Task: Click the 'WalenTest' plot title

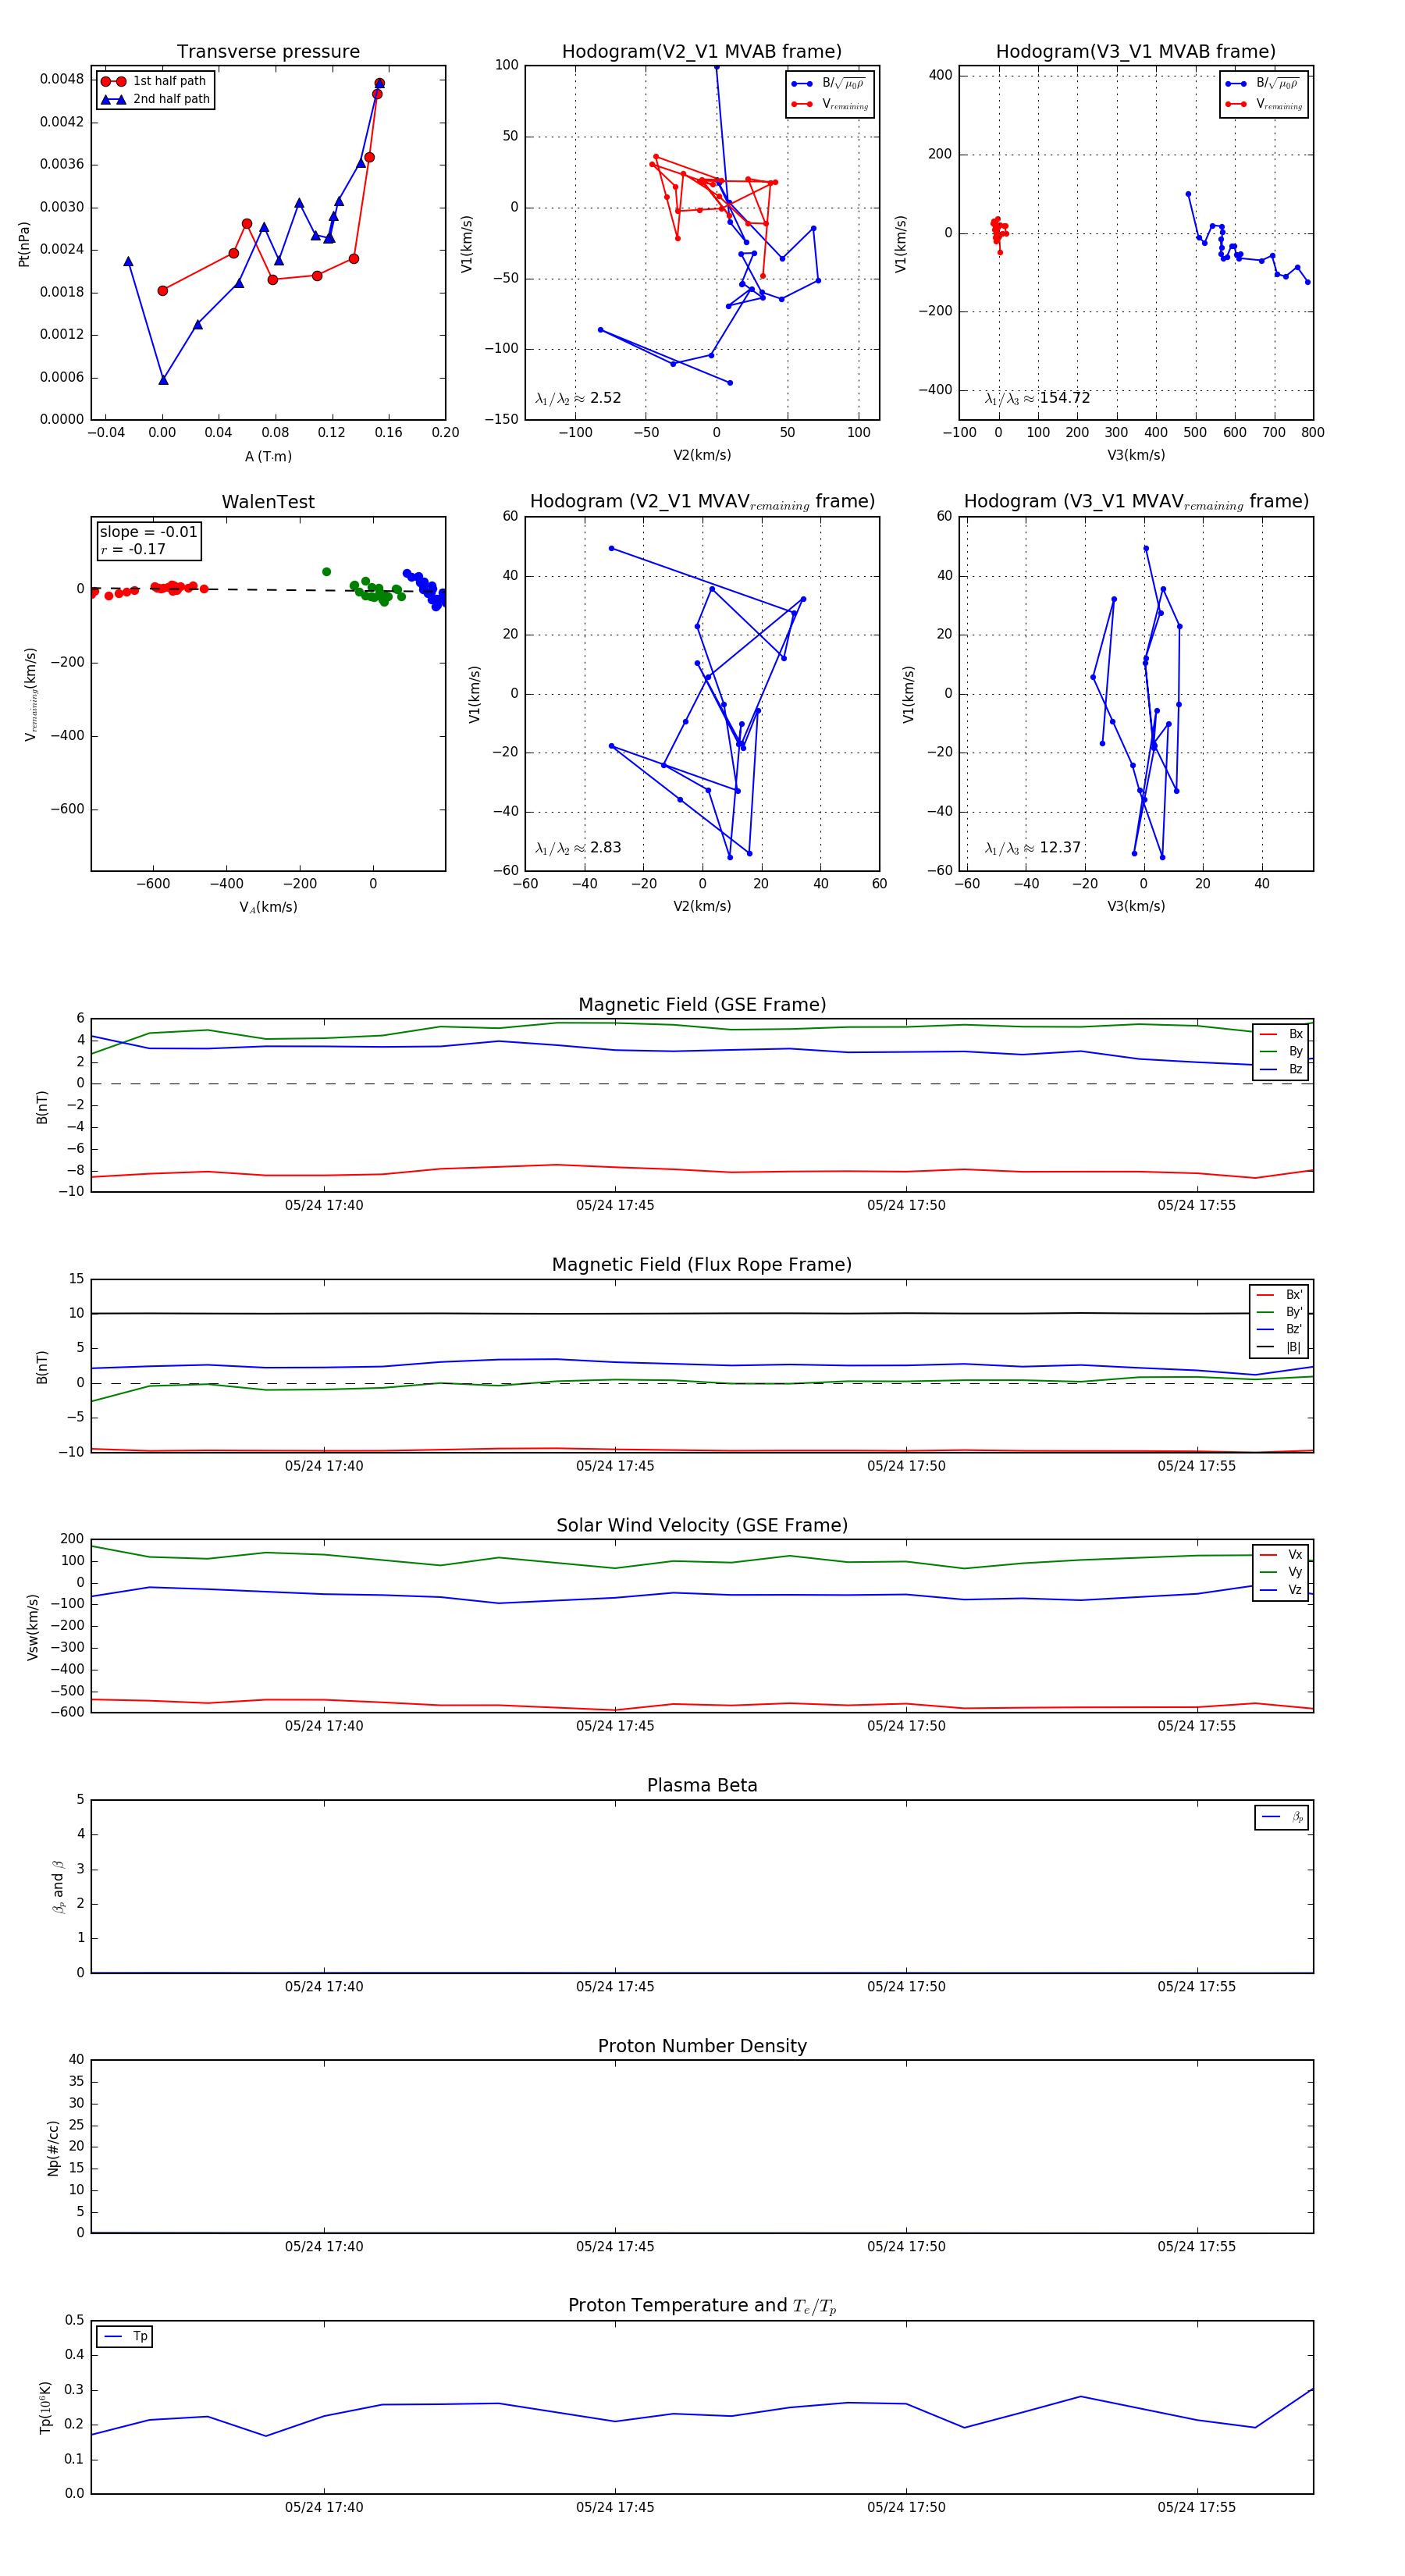Action: coord(268,502)
